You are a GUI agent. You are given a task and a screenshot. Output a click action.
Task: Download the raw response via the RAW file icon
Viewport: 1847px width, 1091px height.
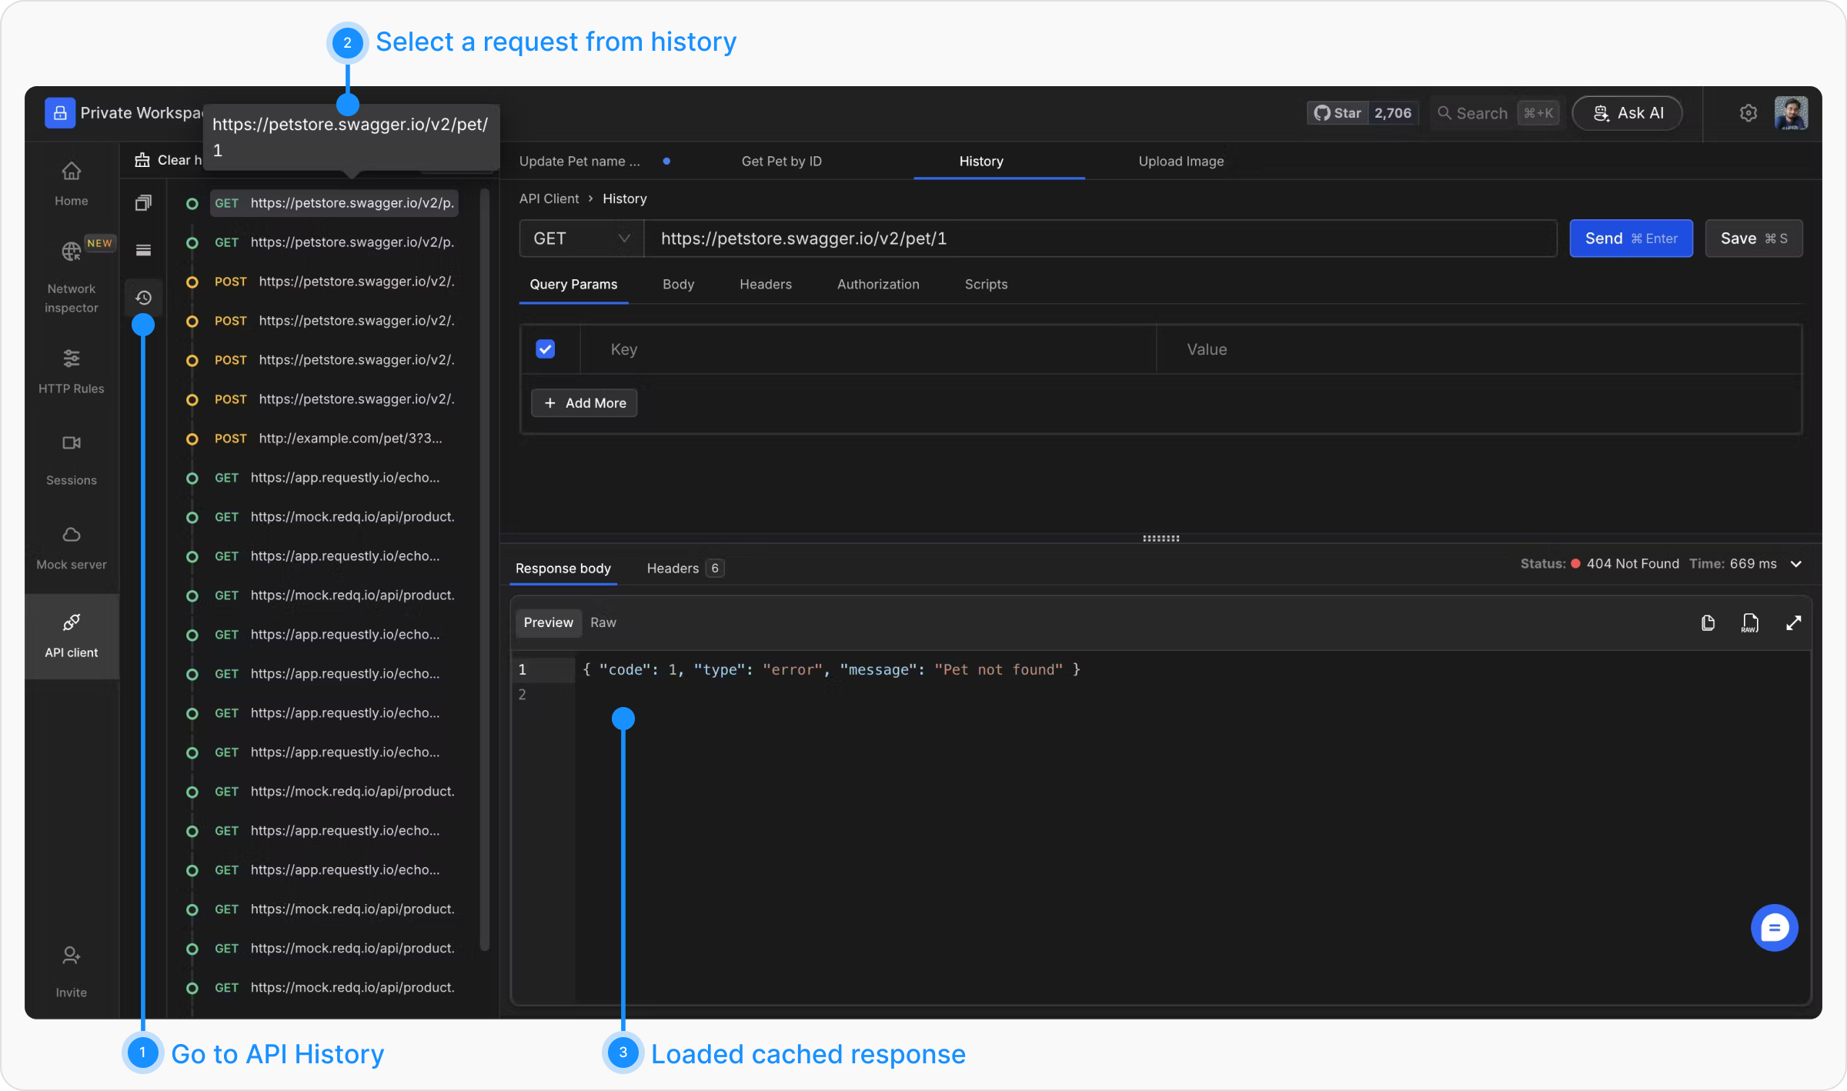tap(1750, 622)
